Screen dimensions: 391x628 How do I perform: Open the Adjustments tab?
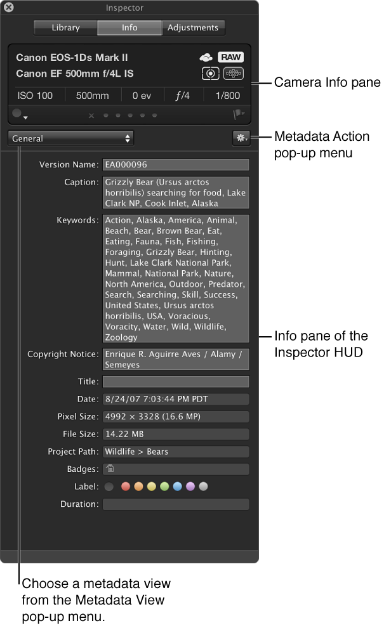click(193, 28)
